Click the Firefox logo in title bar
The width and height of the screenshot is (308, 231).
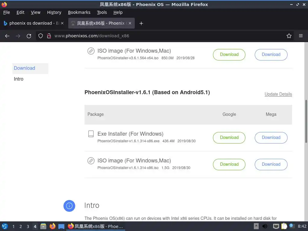tap(4, 4)
